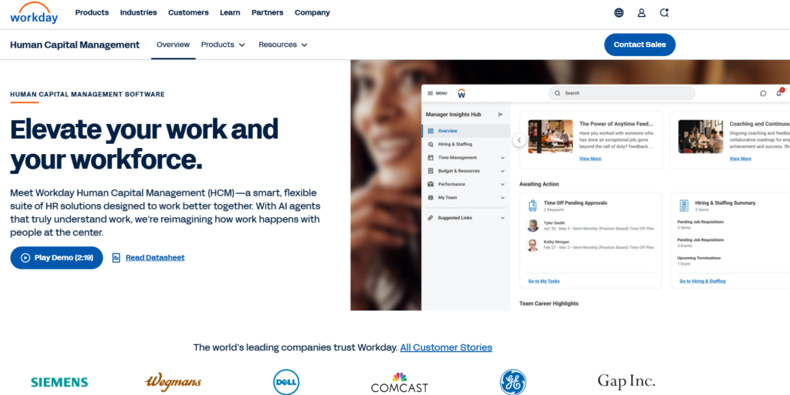The image size is (790, 395).
Task: Expand the Budget & Resources chevron
Action: coord(502,171)
